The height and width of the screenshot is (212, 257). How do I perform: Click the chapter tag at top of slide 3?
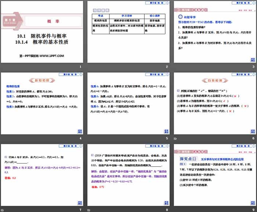[x=243, y=3]
